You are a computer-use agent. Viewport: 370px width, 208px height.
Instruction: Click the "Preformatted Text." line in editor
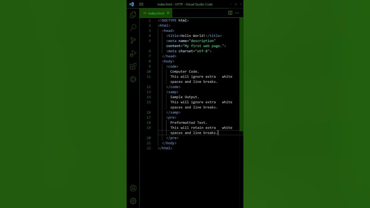[x=188, y=123]
